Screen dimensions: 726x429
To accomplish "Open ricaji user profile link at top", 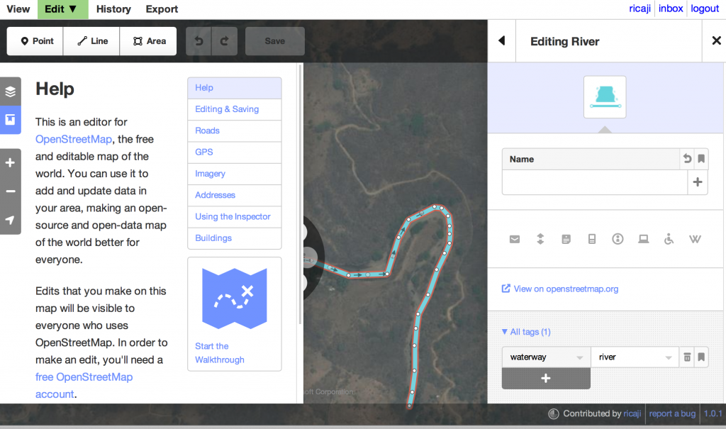I will (640, 9).
